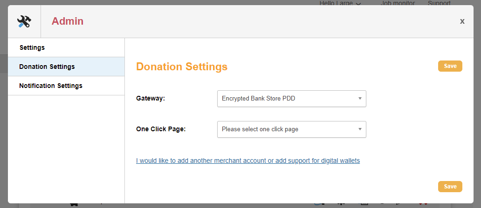Click the Gateway field label
The image size is (481, 208).
150,99
